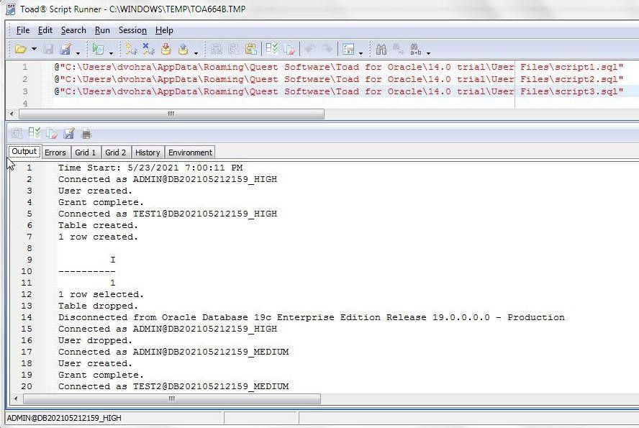This screenshot has width=639, height=428.
Task: Expand the dropdown arrow next to Open folder
Action: tap(35, 50)
